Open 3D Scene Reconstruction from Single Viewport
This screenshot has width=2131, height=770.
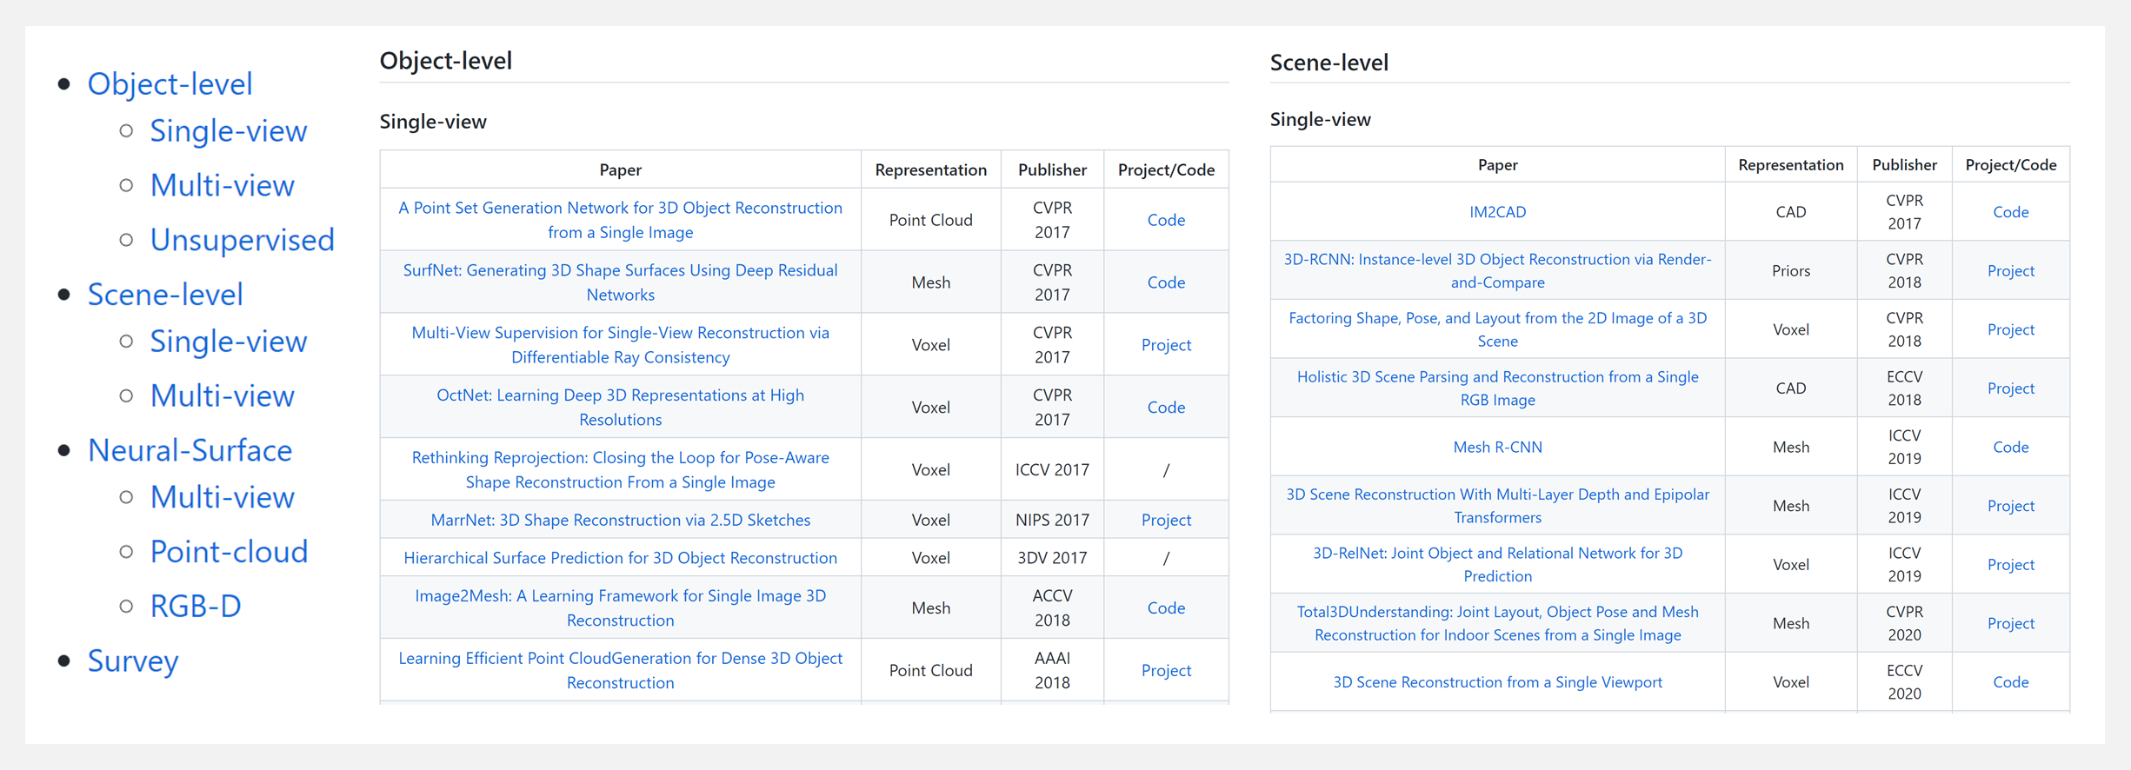click(x=1497, y=682)
